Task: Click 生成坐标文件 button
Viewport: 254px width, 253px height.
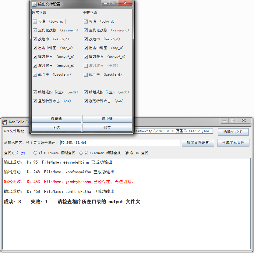Action: pyautogui.click(x=233, y=143)
